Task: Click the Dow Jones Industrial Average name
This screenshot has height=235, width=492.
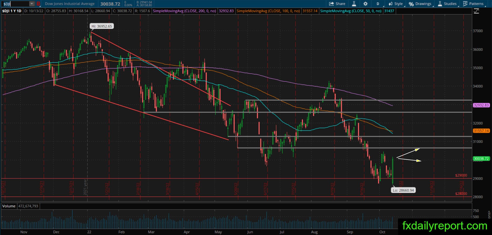Action: 70,4
